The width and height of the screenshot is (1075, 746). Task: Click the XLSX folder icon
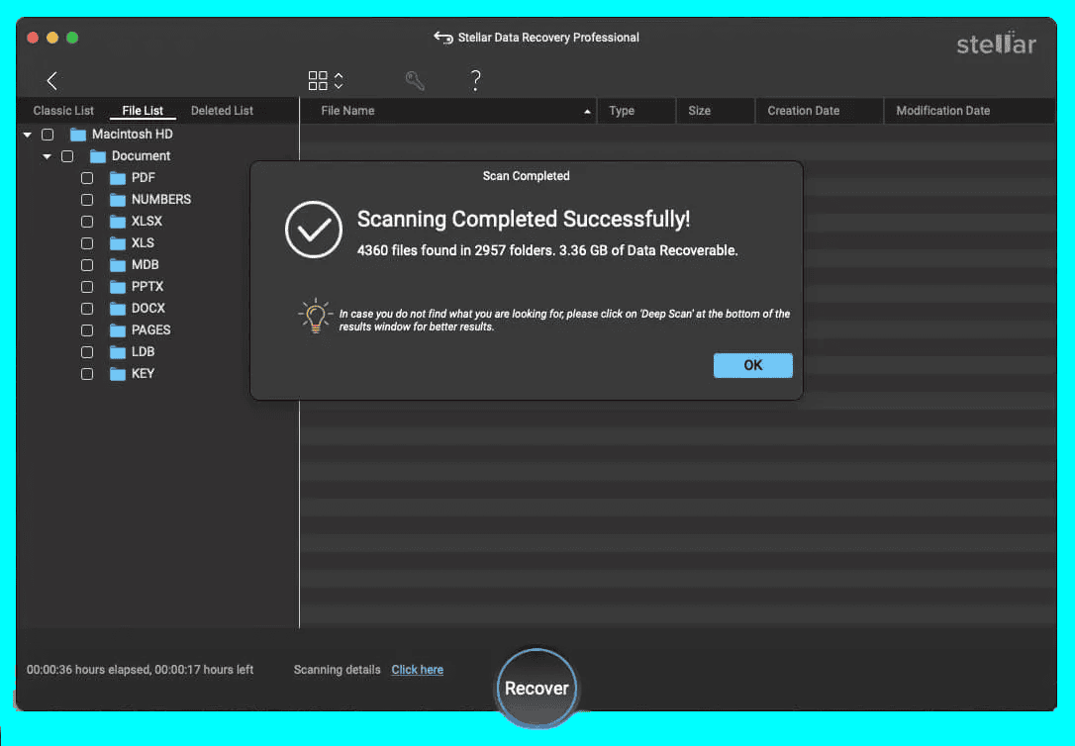pos(118,222)
